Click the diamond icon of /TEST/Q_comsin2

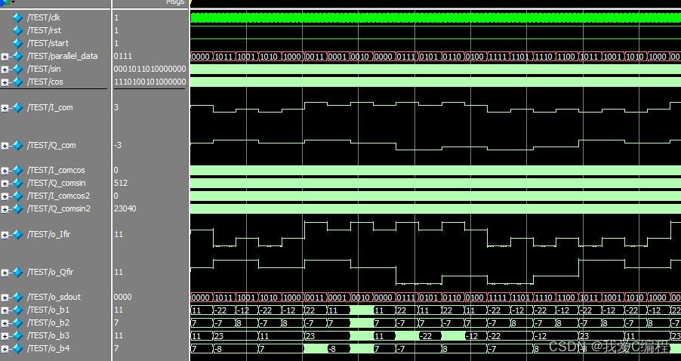[17, 209]
